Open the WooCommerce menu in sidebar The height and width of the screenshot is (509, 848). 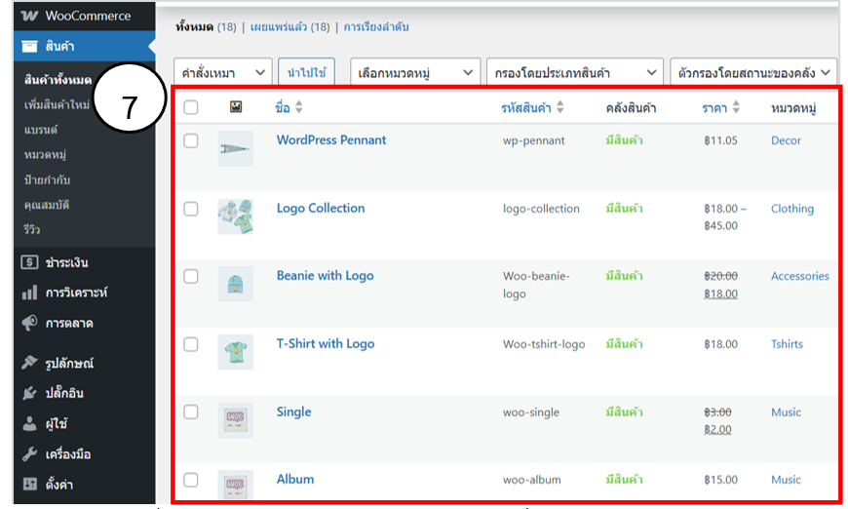(x=76, y=17)
